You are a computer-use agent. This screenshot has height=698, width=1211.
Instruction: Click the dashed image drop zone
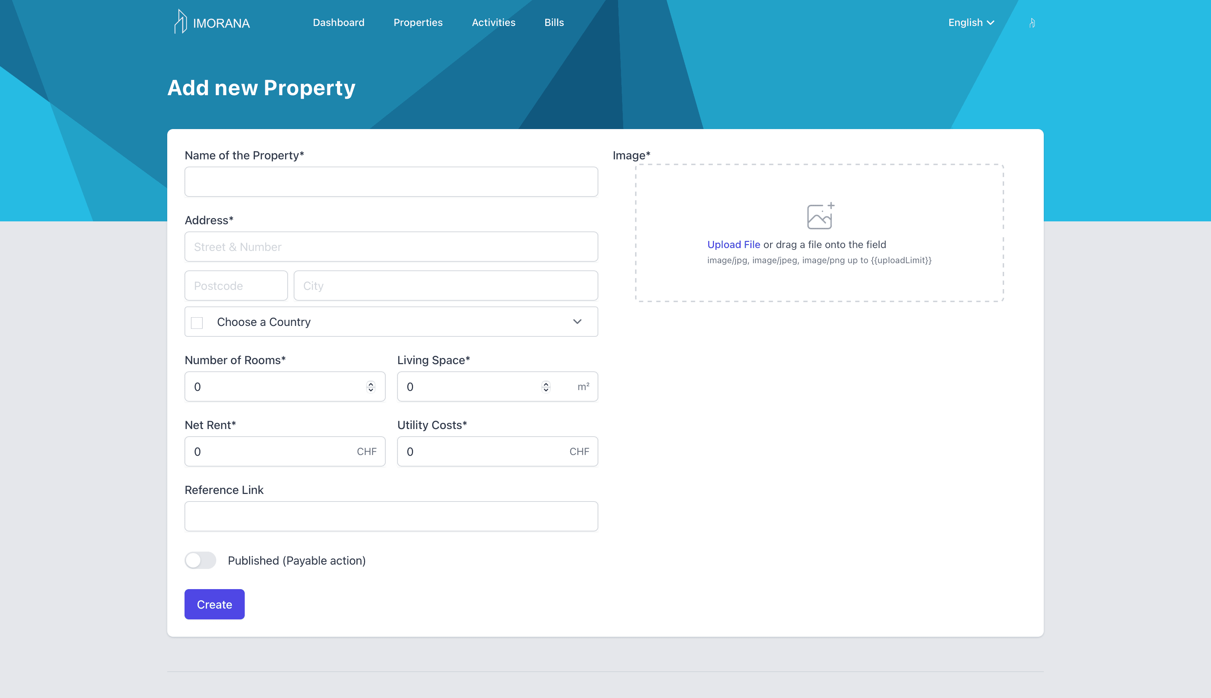pyautogui.click(x=820, y=233)
